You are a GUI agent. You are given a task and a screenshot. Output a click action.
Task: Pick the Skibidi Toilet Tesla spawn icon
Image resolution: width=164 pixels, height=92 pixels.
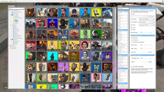pos(107,13)
